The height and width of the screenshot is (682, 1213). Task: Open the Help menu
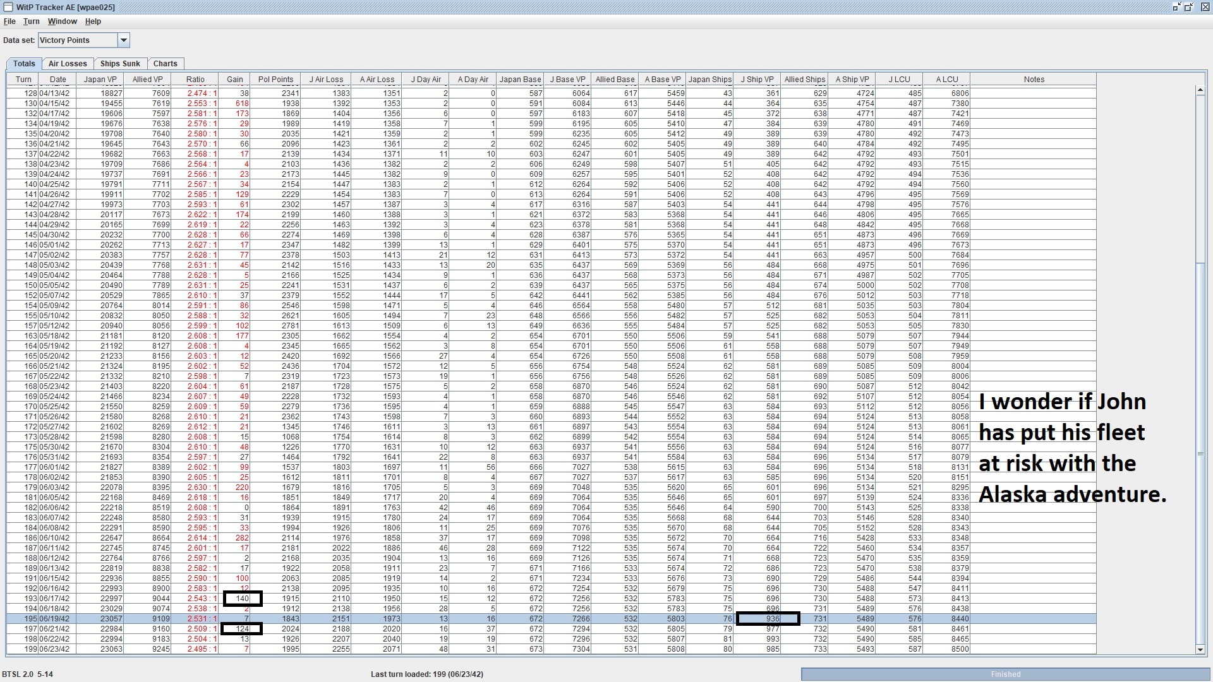pyautogui.click(x=93, y=21)
